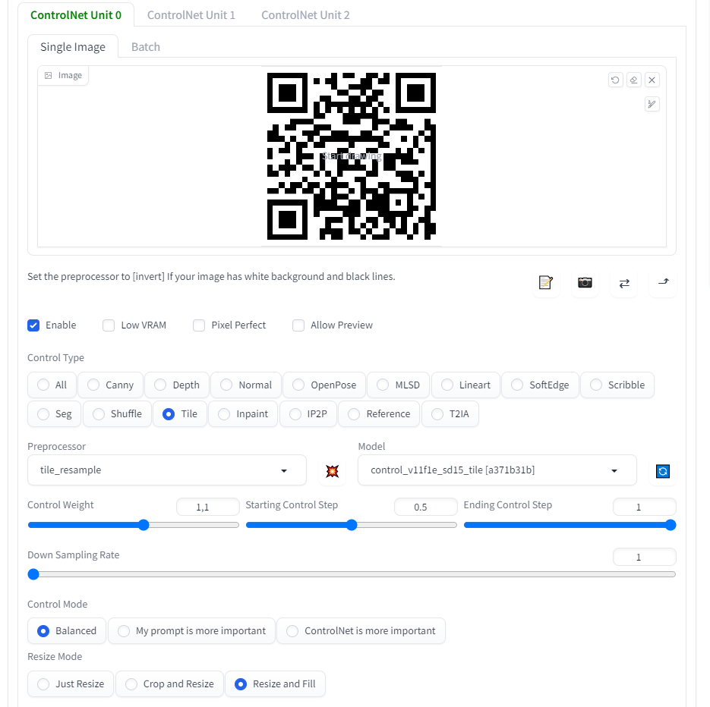The height and width of the screenshot is (707, 710).
Task: Enable webcam with the camera icon
Action: [585, 282]
